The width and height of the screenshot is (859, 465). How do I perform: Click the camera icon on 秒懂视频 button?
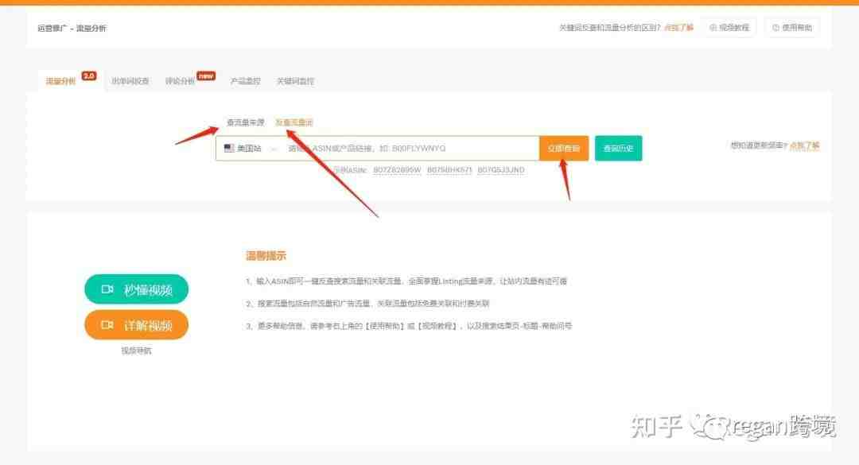(107, 289)
